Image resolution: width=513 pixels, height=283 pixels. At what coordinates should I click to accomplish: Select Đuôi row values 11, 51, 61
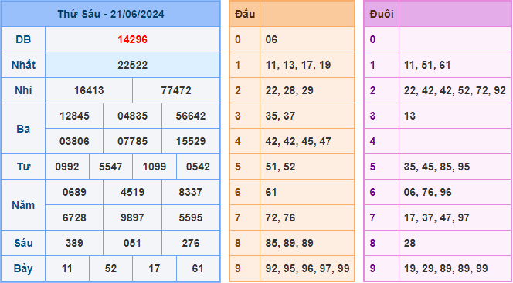427,65
